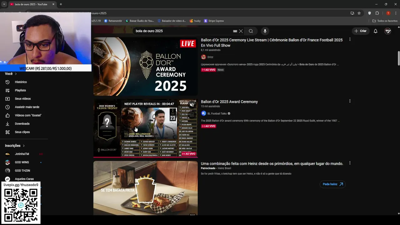
Task: Open options menu for the Heinz ad
Action: (350, 163)
